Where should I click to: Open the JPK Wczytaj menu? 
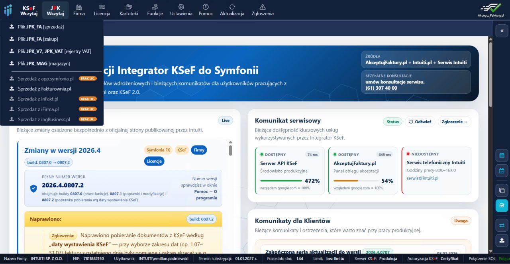coord(55,10)
